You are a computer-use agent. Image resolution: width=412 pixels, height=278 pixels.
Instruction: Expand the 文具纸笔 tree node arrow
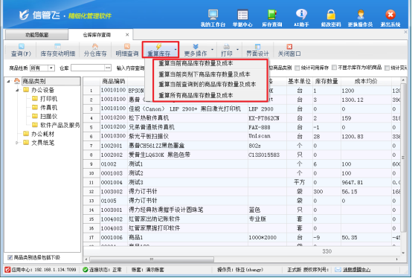(17, 143)
